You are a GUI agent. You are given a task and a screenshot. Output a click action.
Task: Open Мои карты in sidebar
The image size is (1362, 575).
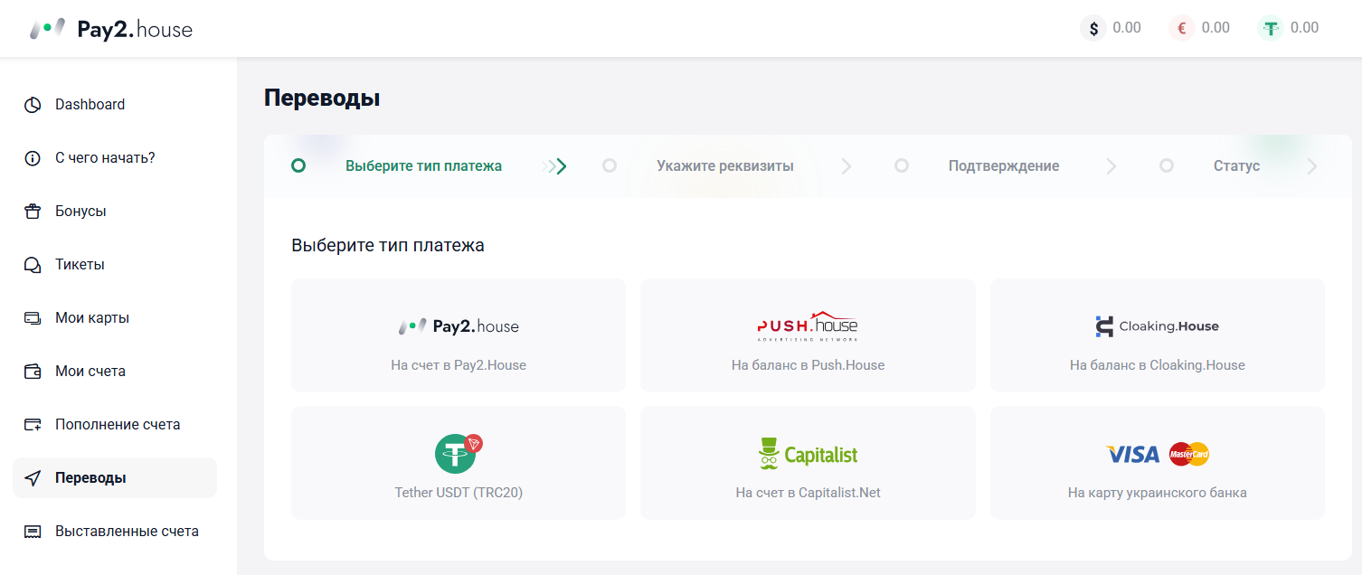pyautogui.click(x=115, y=318)
